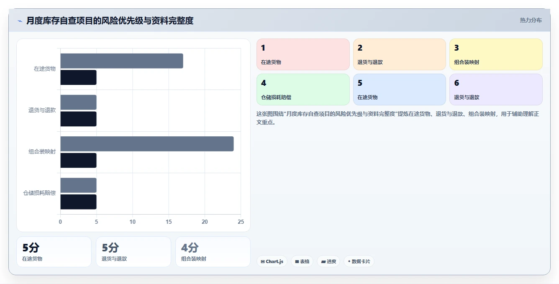
Task: Click the gray bar for 组合装映射
Action: (x=147, y=144)
